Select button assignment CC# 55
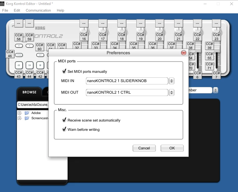 tap(209, 56)
